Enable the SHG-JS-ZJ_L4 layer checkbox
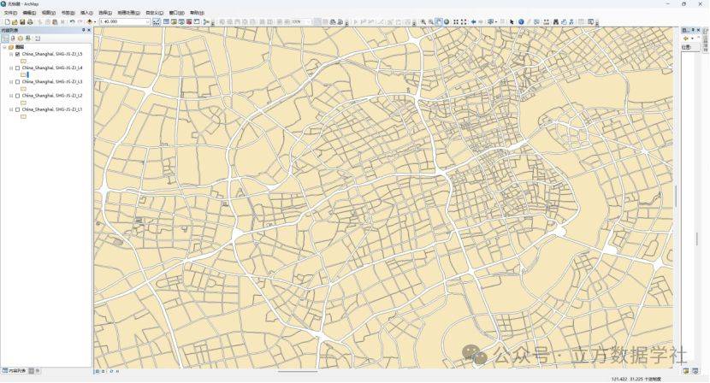Image resolution: width=710 pixels, height=383 pixels. 17,68
